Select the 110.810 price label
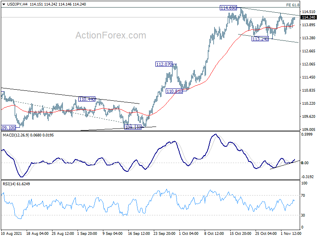 tap(174, 91)
